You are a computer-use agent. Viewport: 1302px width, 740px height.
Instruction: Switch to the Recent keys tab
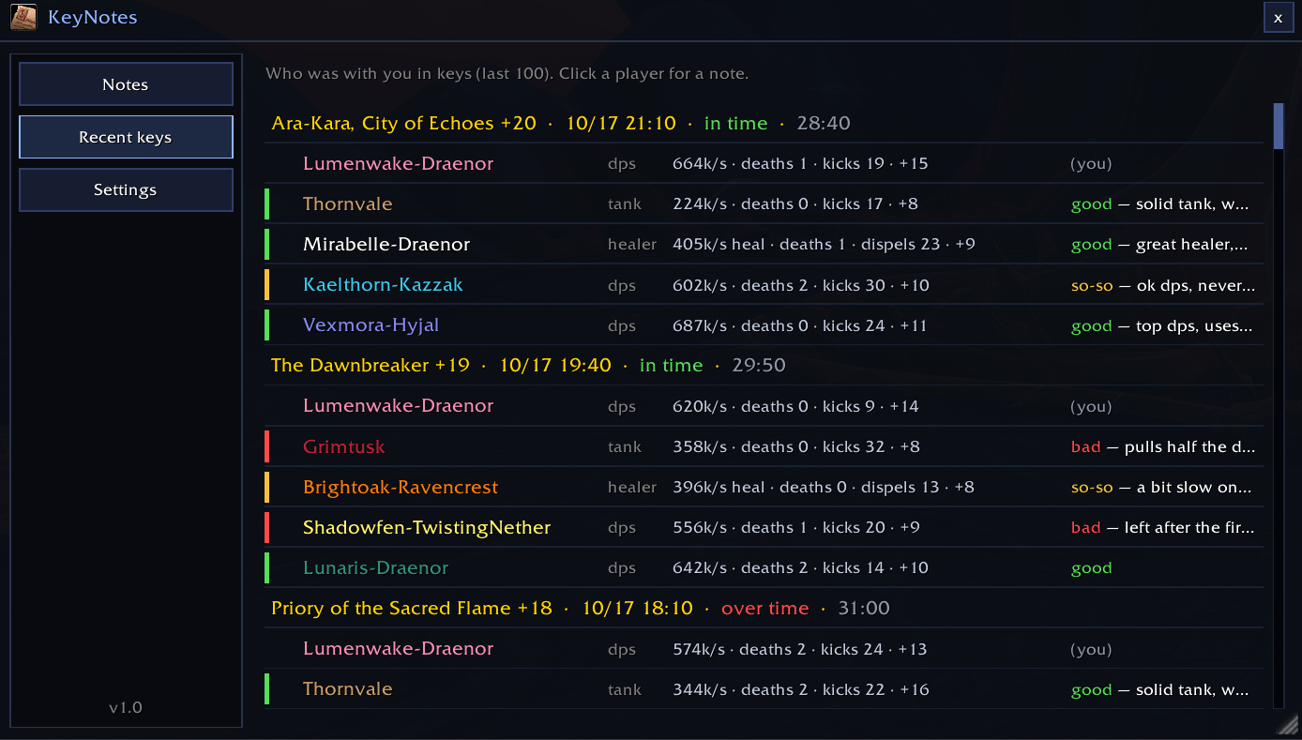coord(126,137)
